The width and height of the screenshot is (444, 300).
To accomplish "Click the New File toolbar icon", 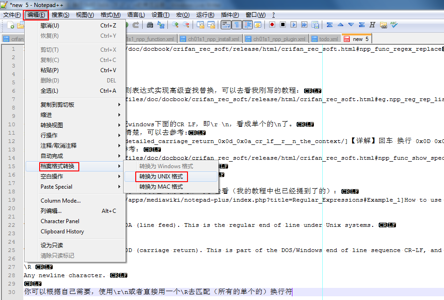I will coord(10,25).
